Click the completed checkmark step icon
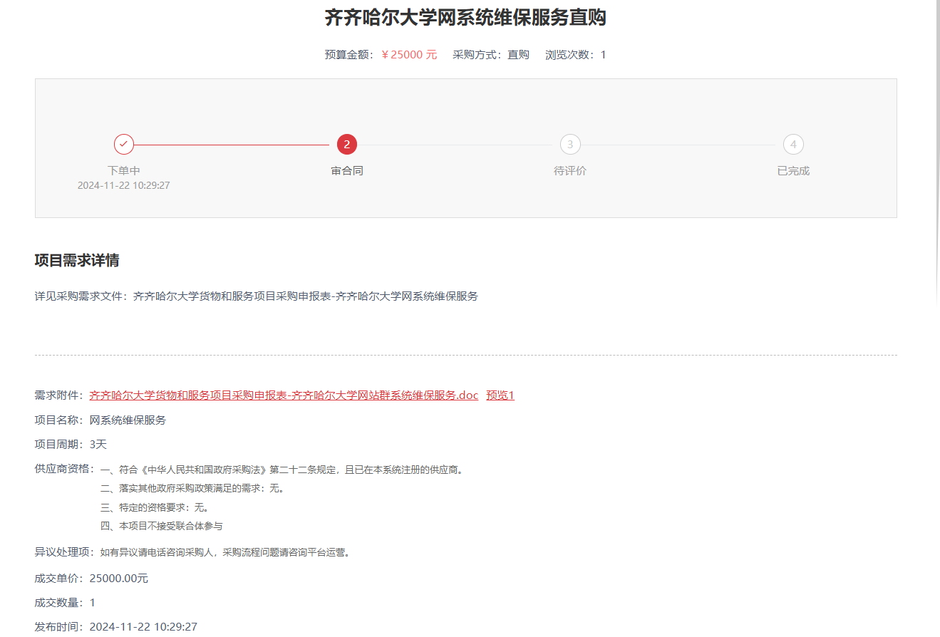Image resolution: width=940 pixels, height=637 pixels. [x=124, y=145]
